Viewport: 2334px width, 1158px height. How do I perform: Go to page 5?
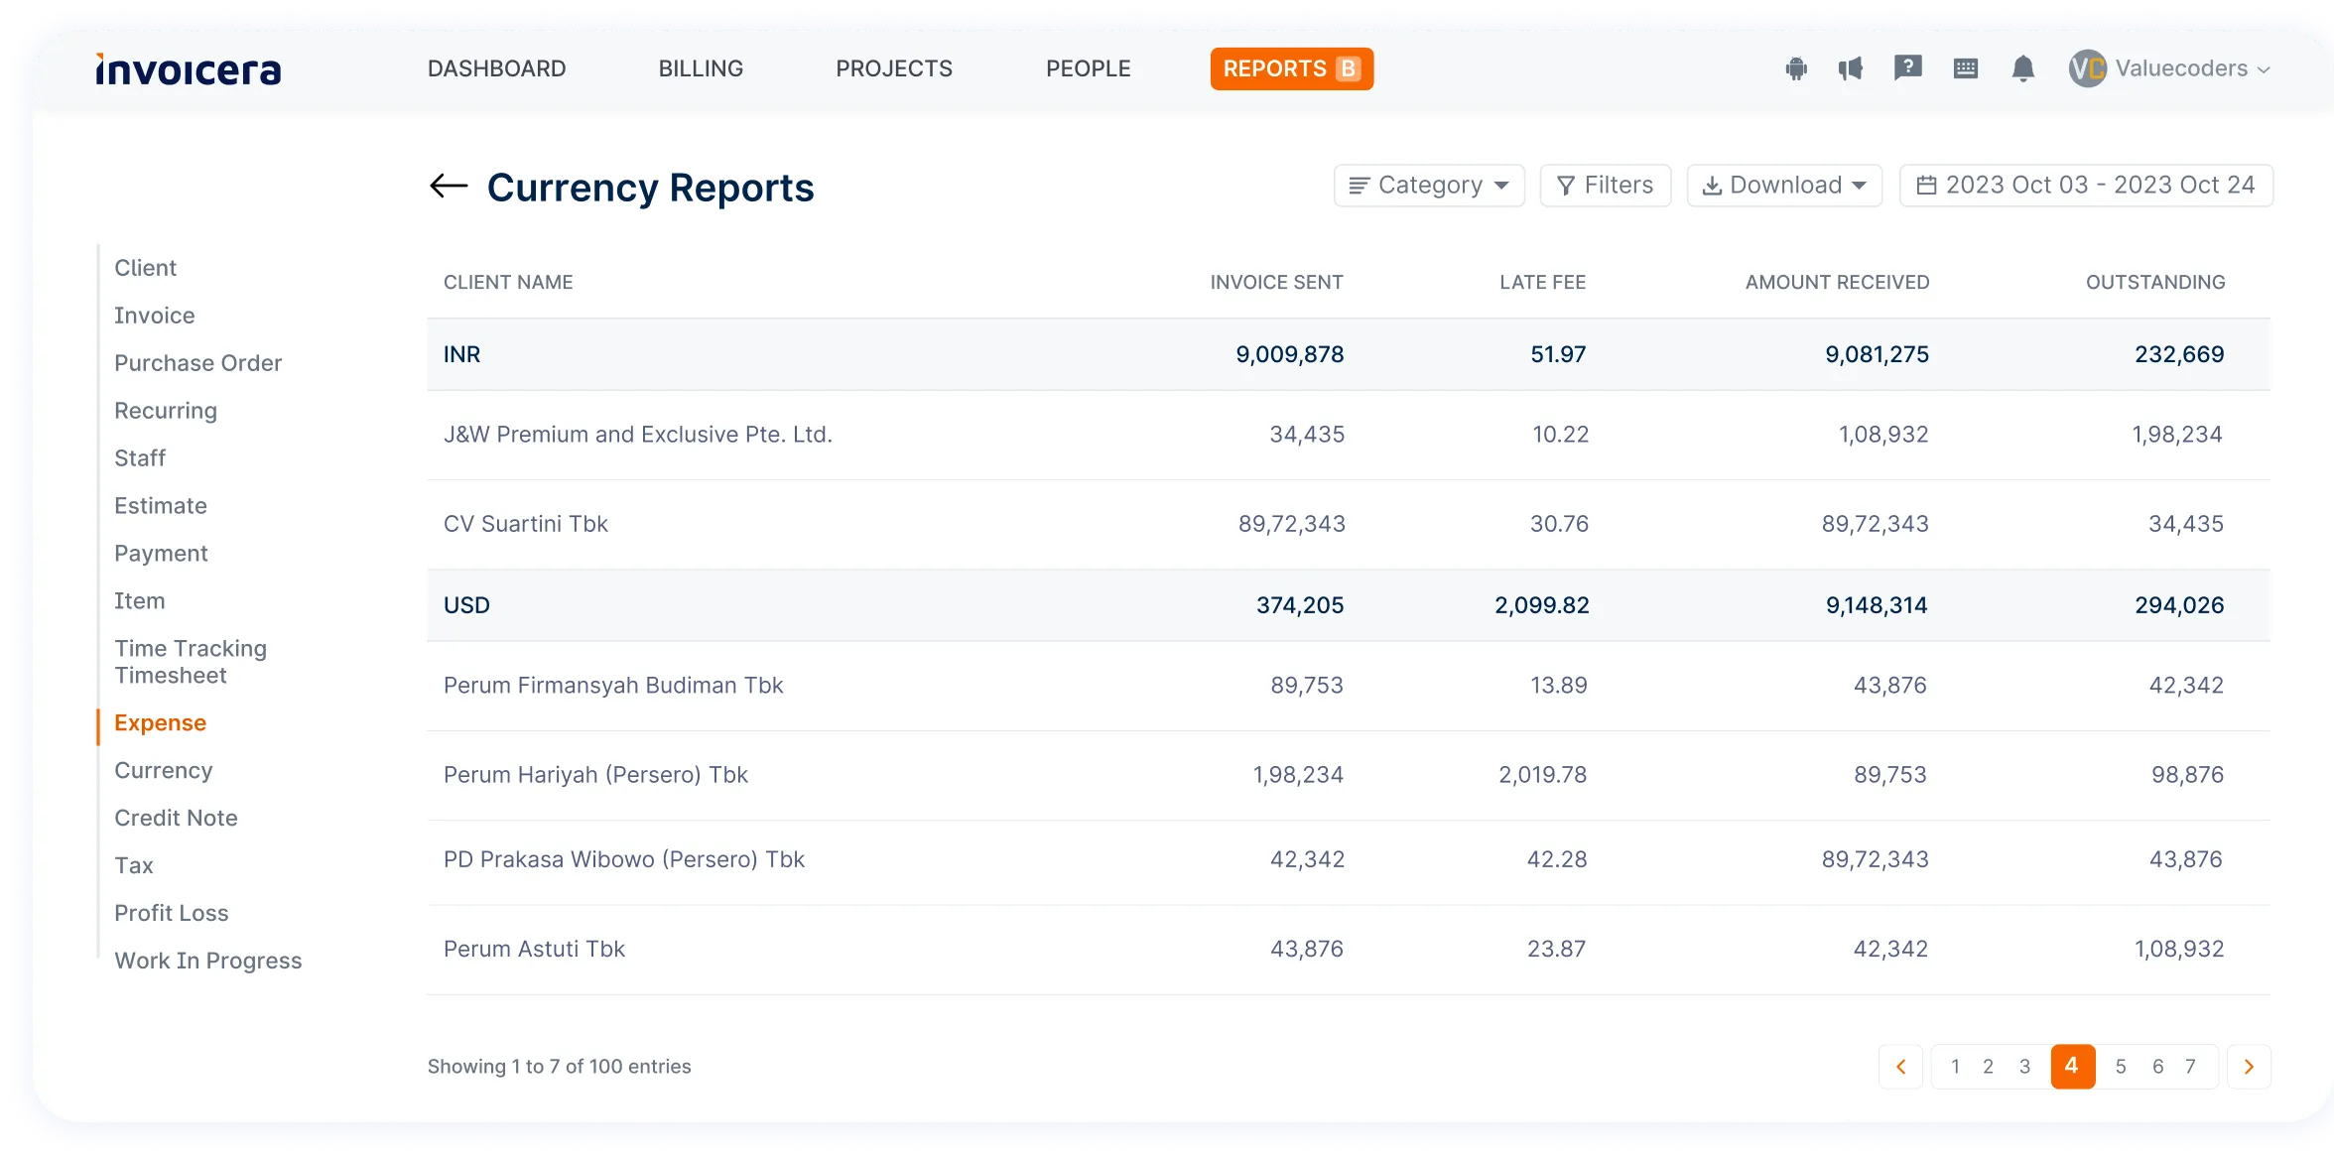click(x=2121, y=1067)
